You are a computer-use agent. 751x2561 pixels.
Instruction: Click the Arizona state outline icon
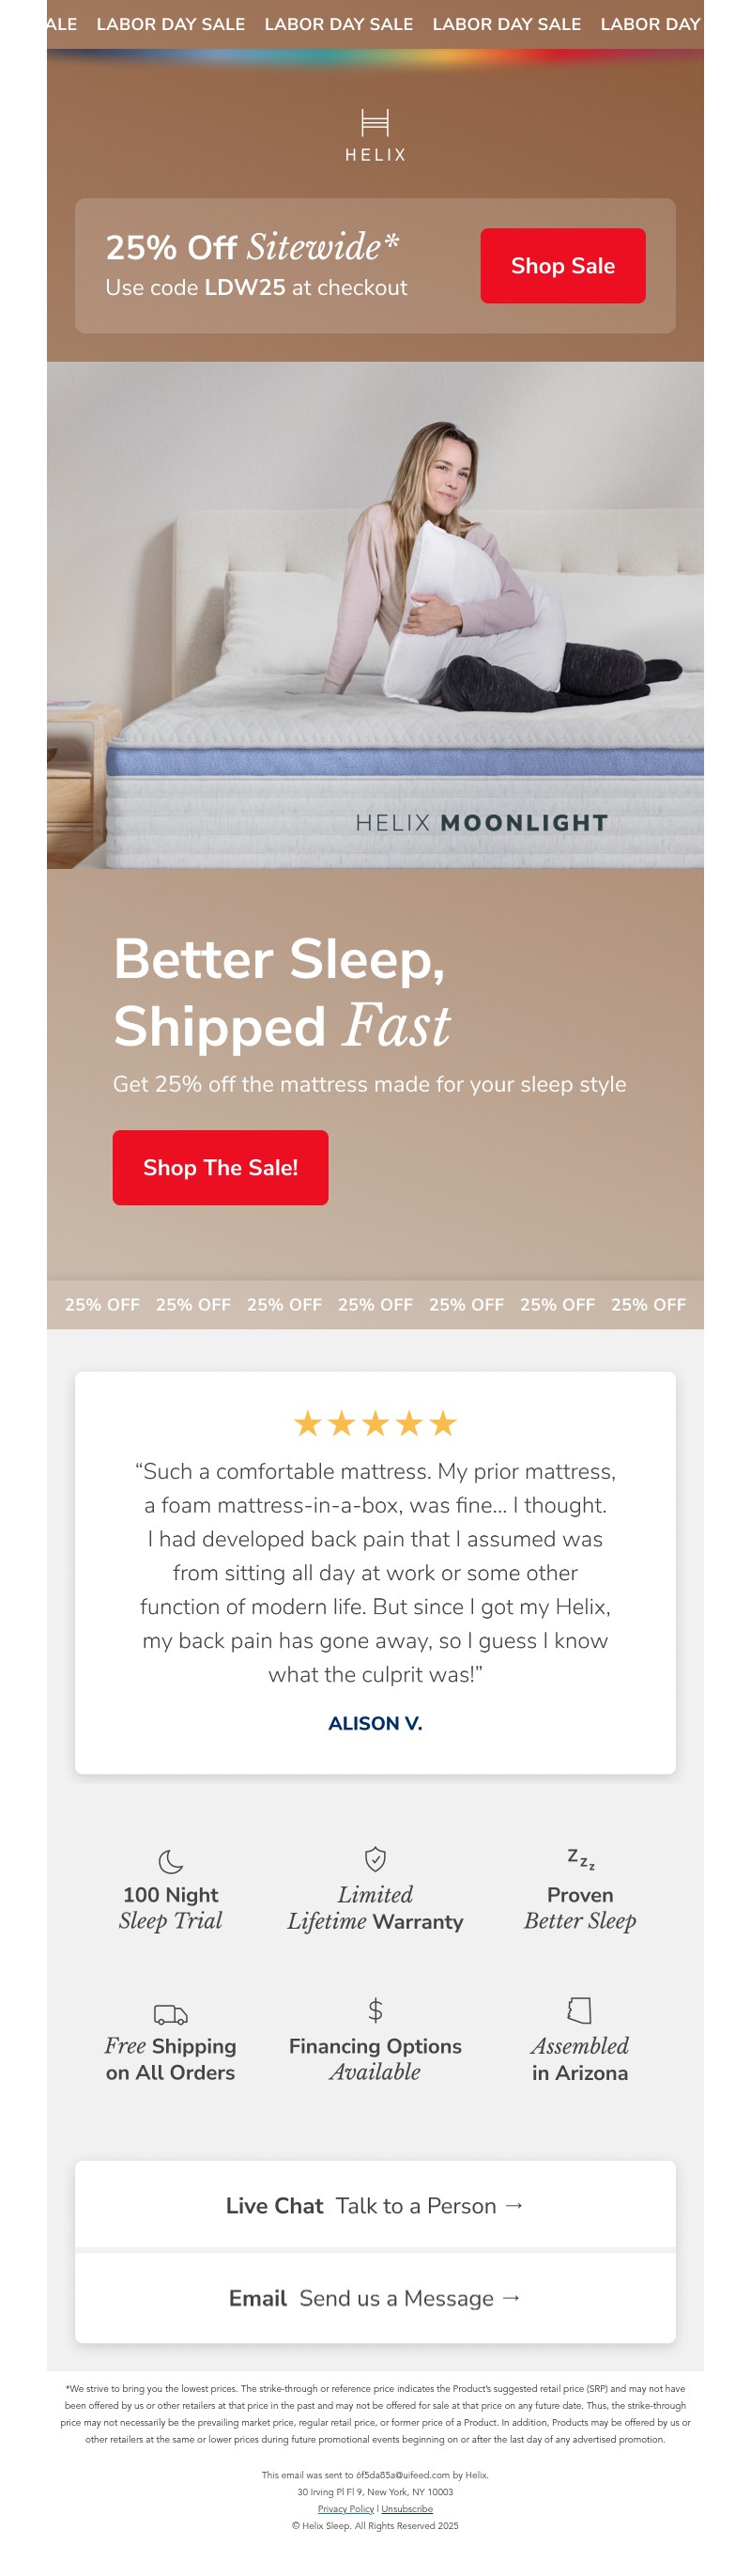tap(579, 2010)
